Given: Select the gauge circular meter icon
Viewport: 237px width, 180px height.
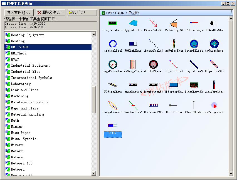Looking at the screenshot, I should (113, 64).
